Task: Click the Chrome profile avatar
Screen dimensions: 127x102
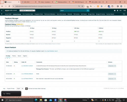Action: tap(121, 6)
